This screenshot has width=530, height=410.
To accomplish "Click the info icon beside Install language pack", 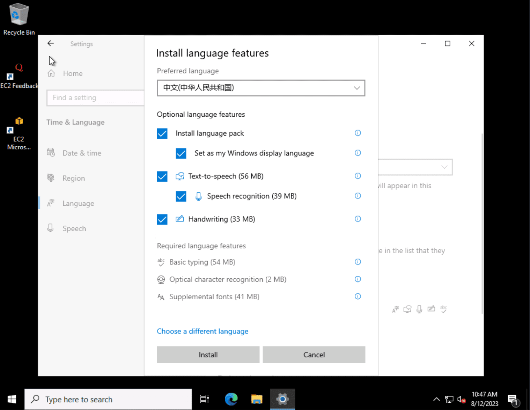I will pyautogui.click(x=358, y=133).
